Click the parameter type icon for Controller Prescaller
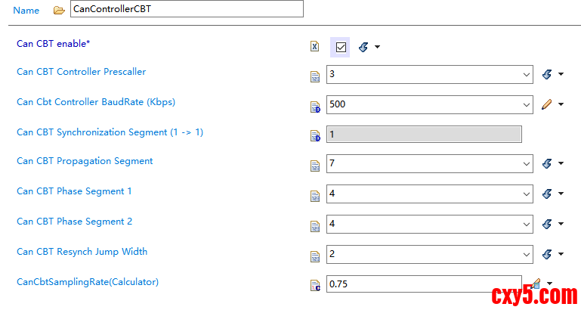Image resolution: width=581 pixels, height=310 pixels. [316, 75]
